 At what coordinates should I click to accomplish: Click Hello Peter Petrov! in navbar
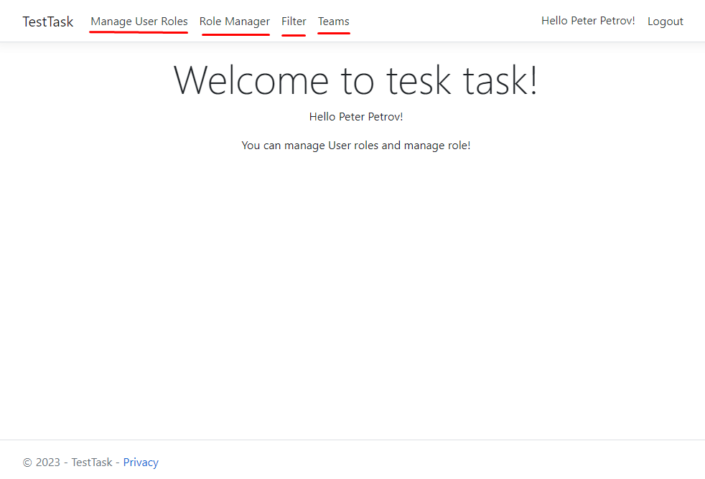point(588,21)
